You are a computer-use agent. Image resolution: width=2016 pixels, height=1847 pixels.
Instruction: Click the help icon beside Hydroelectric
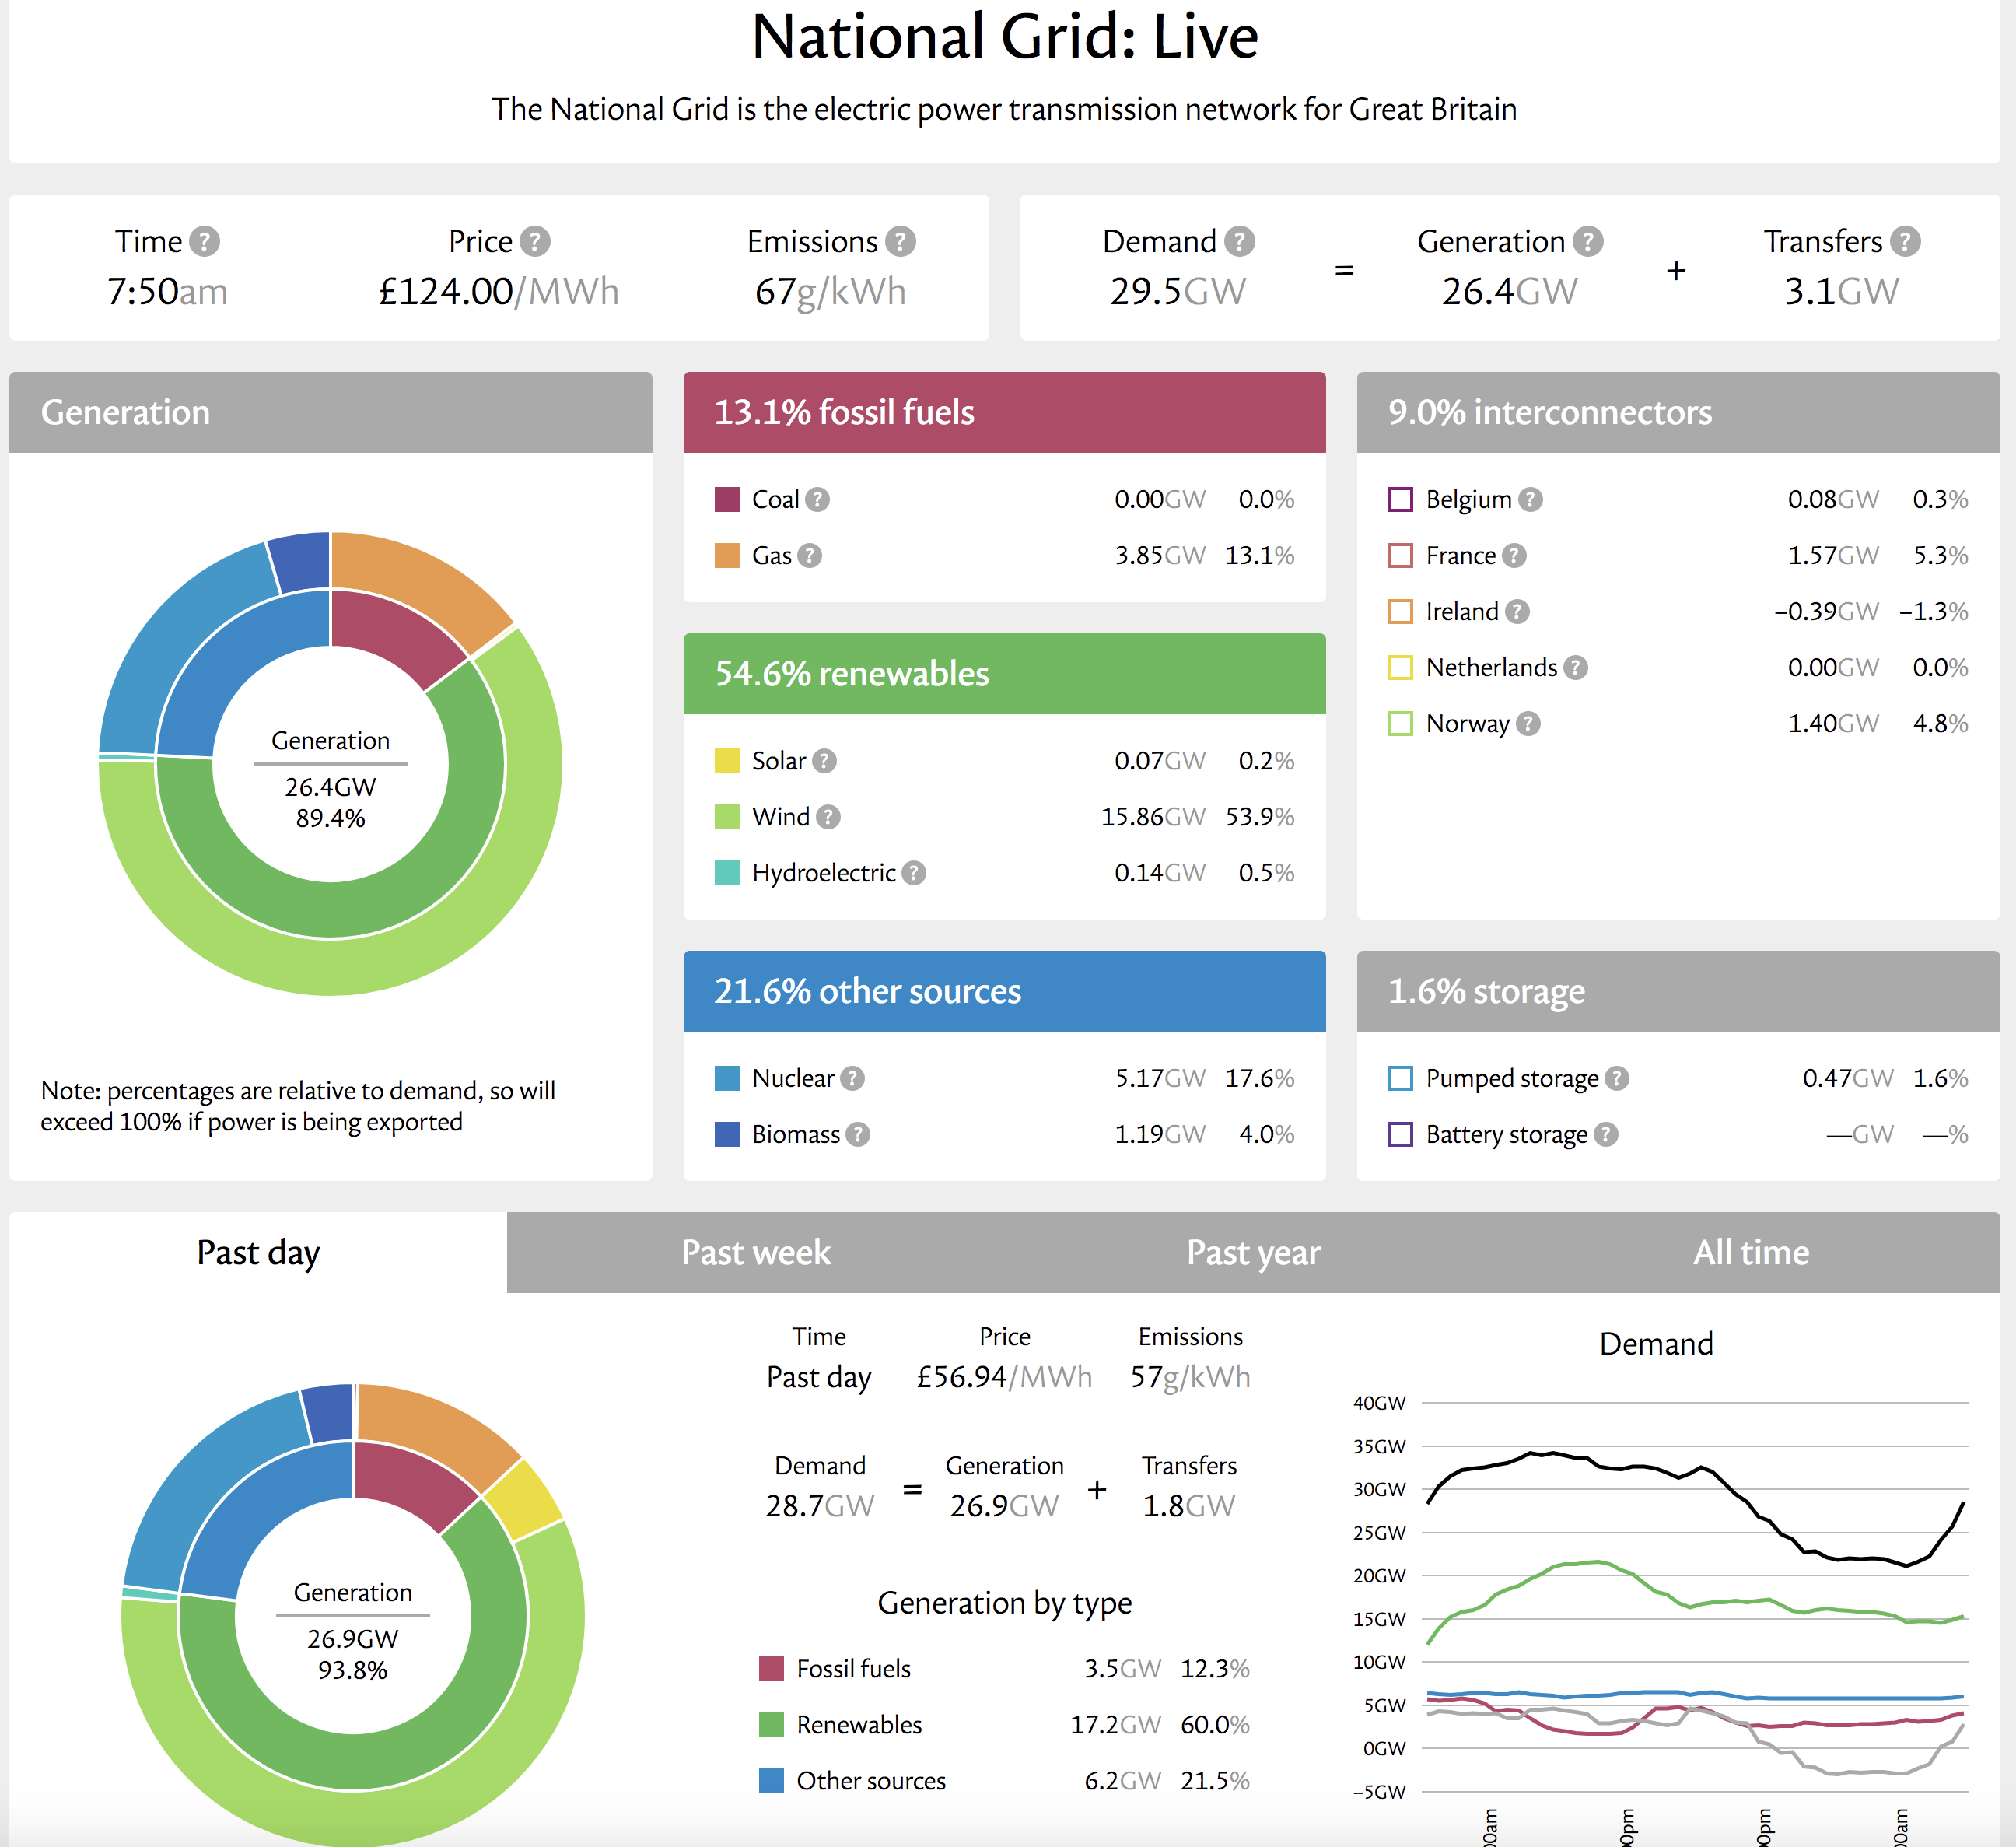click(914, 874)
